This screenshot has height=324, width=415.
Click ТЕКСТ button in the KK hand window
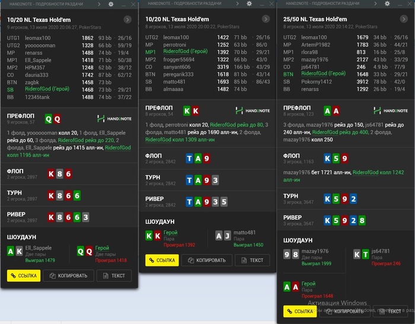point(253,260)
